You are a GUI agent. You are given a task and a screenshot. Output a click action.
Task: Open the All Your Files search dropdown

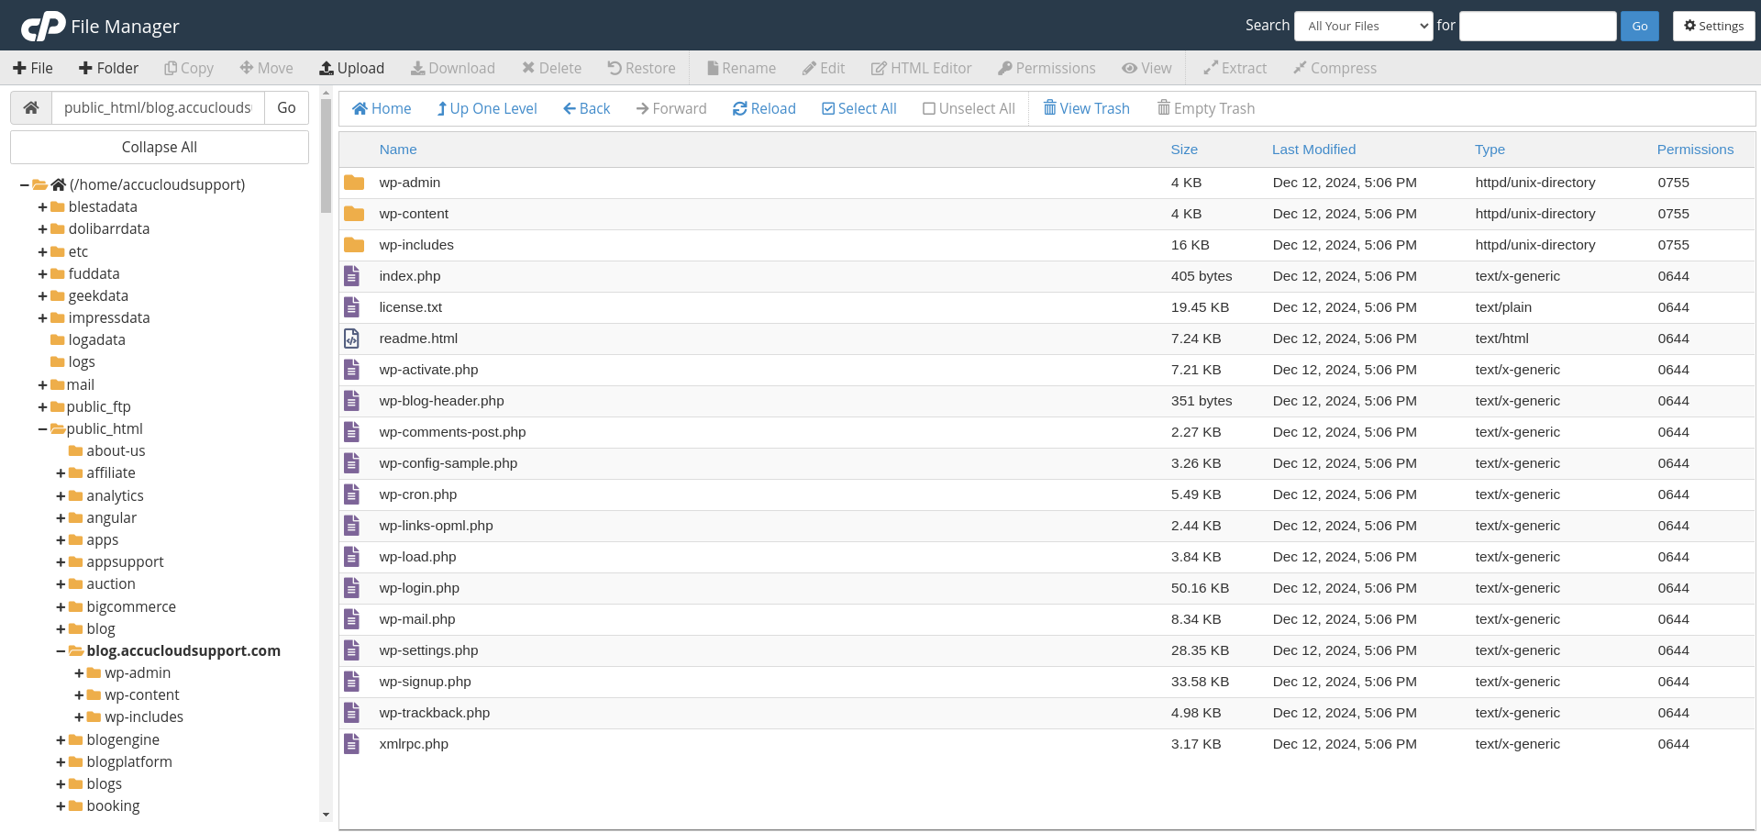pyautogui.click(x=1363, y=26)
